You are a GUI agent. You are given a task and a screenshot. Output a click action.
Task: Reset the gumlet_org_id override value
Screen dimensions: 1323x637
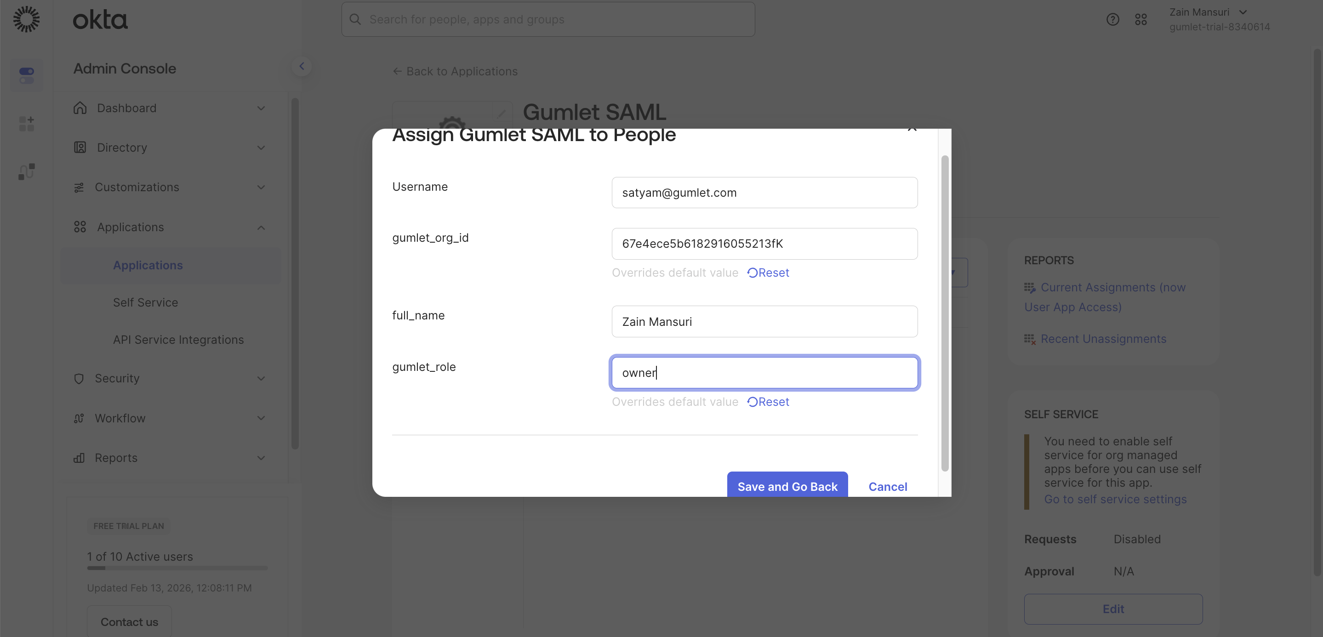pyautogui.click(x=768, y=273)
